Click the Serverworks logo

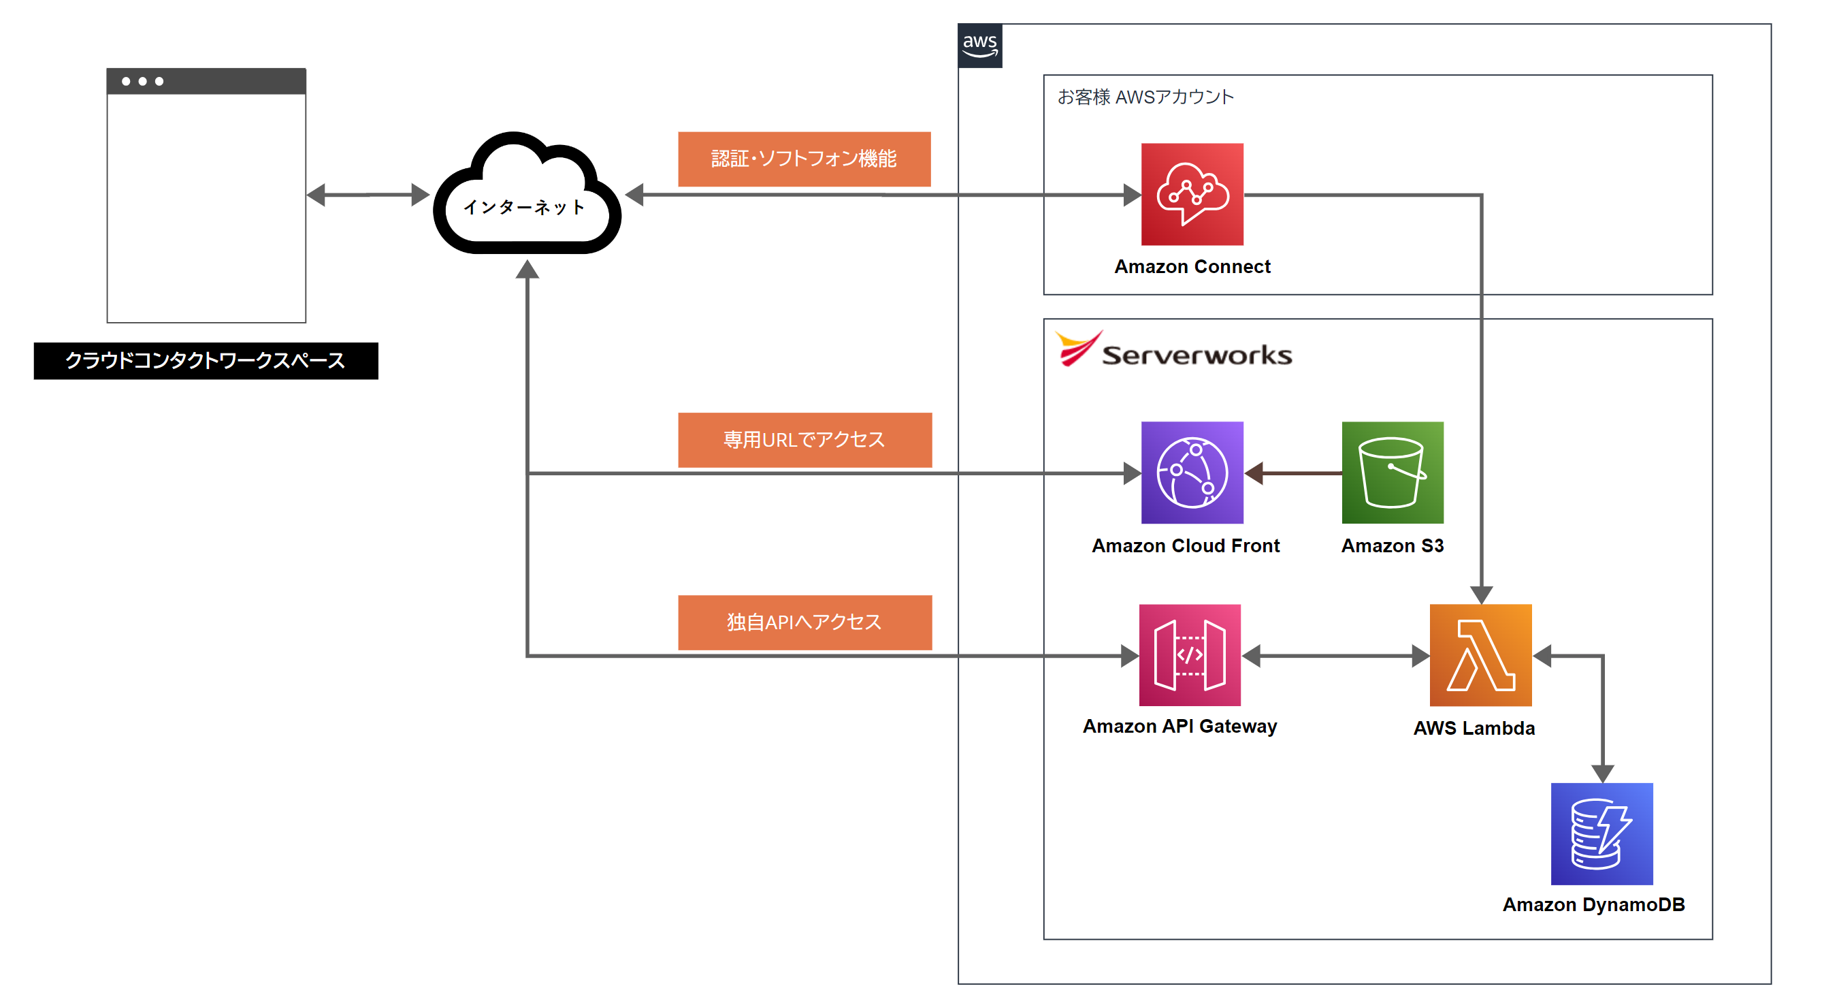click(x=1173, y=349)
